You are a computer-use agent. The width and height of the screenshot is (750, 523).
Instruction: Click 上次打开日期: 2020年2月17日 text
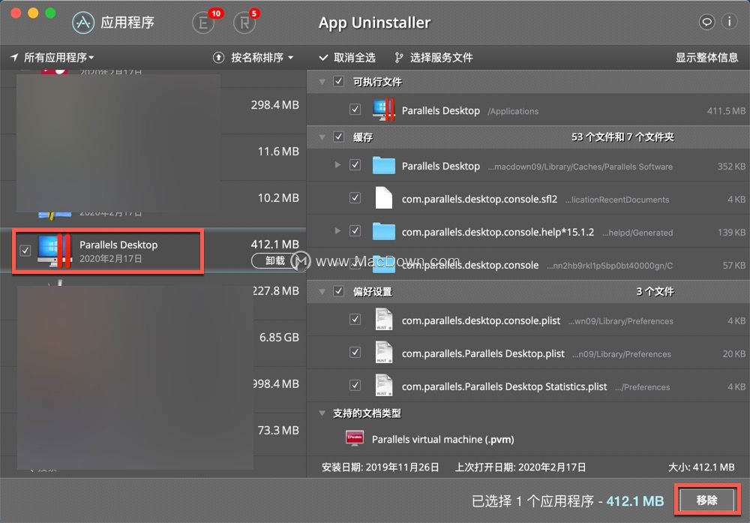(x=520, y=467)
